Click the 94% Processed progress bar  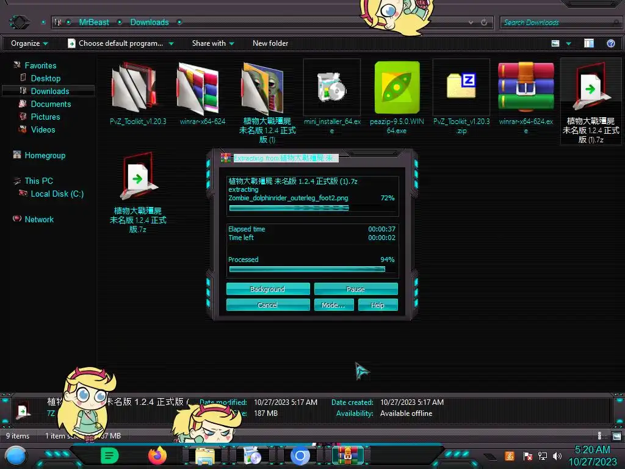pyautogui.click(x=313, y=269)
